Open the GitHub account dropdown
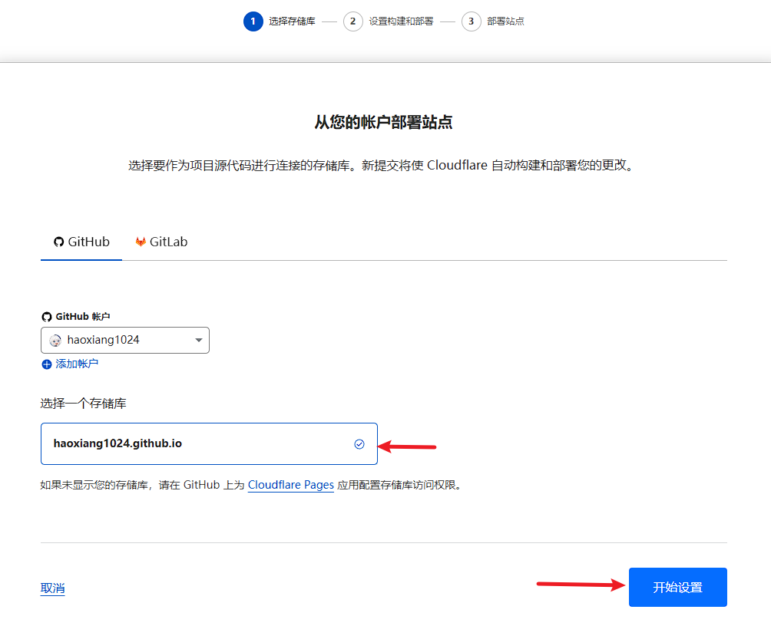 125,340
